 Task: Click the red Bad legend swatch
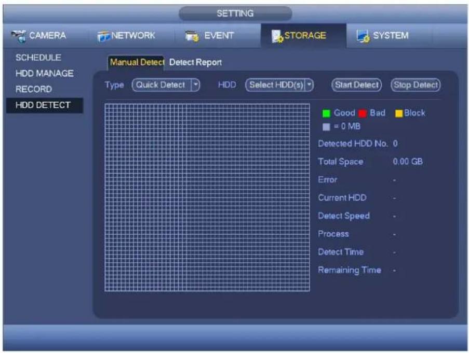point(363,114)
